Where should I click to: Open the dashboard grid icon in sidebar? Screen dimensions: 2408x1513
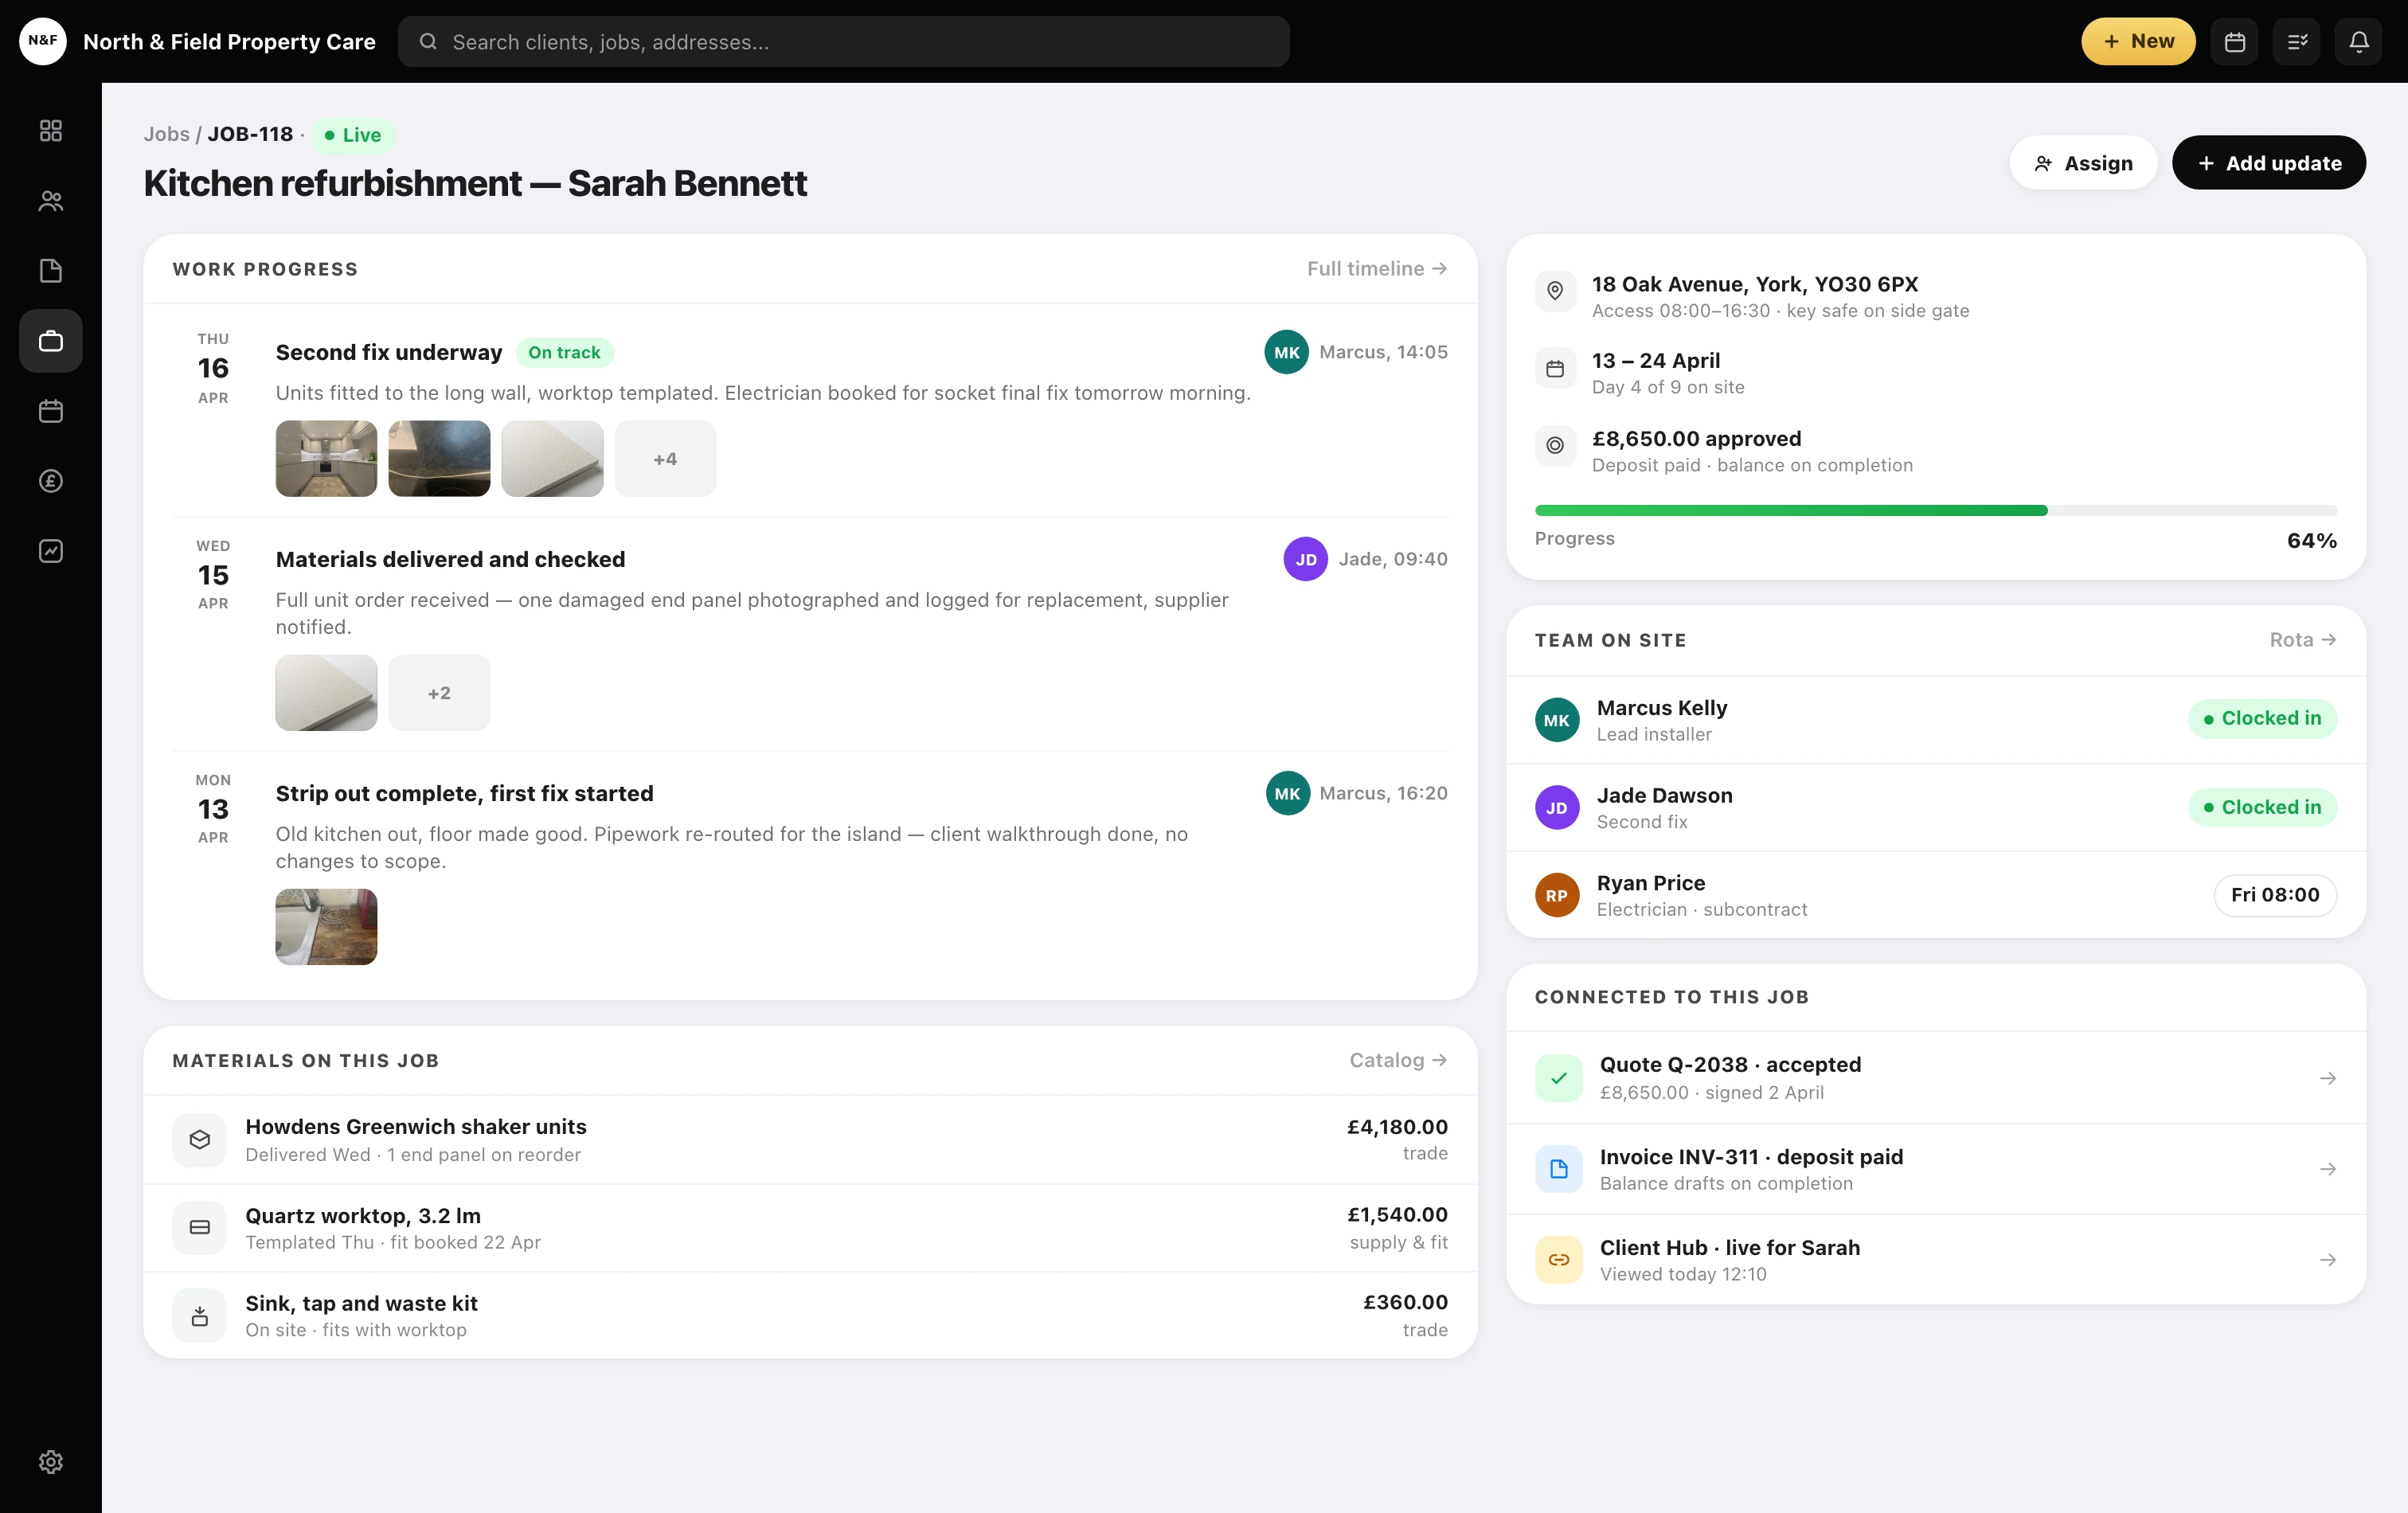(50, 131)
